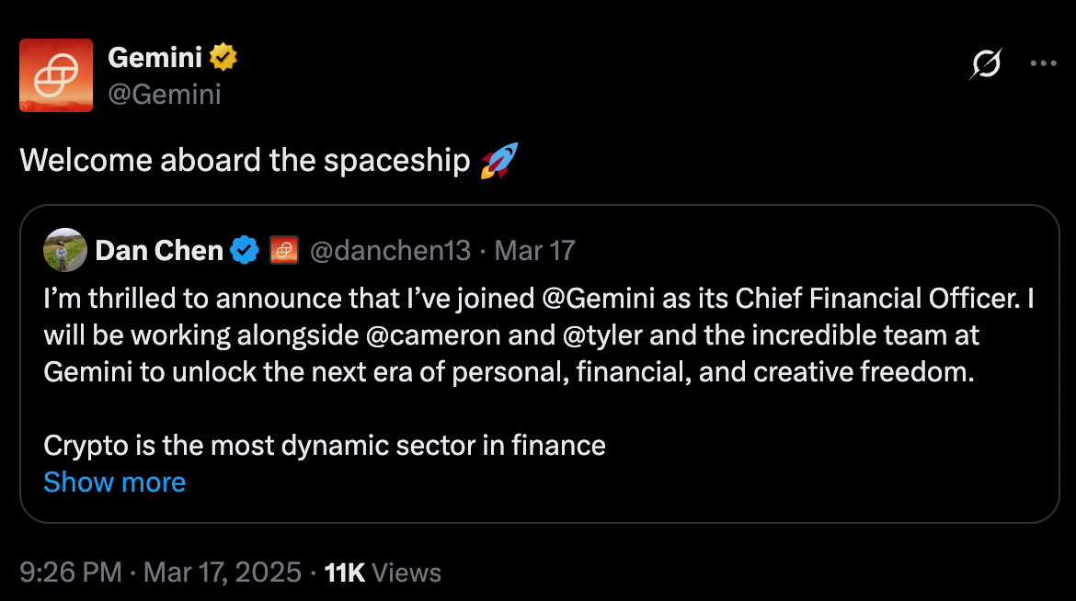Open the Gemini display name at top

pyautogui.click(x=155, y=58)
